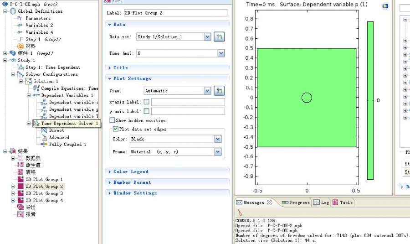Viewport: 410px width, 244px height.
Task: Expand the Number Format section
Action: pos(109,182)
